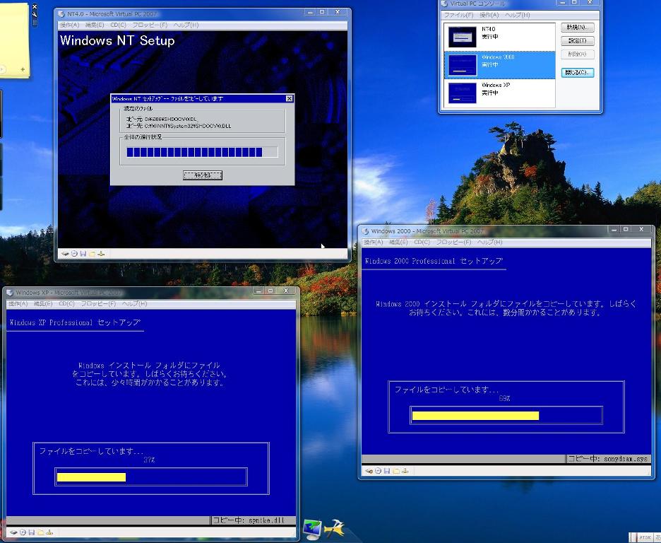Click floppy disk status icon in Windows 2000 window
Screen dimensions: 661x543
tap(387, 471)
